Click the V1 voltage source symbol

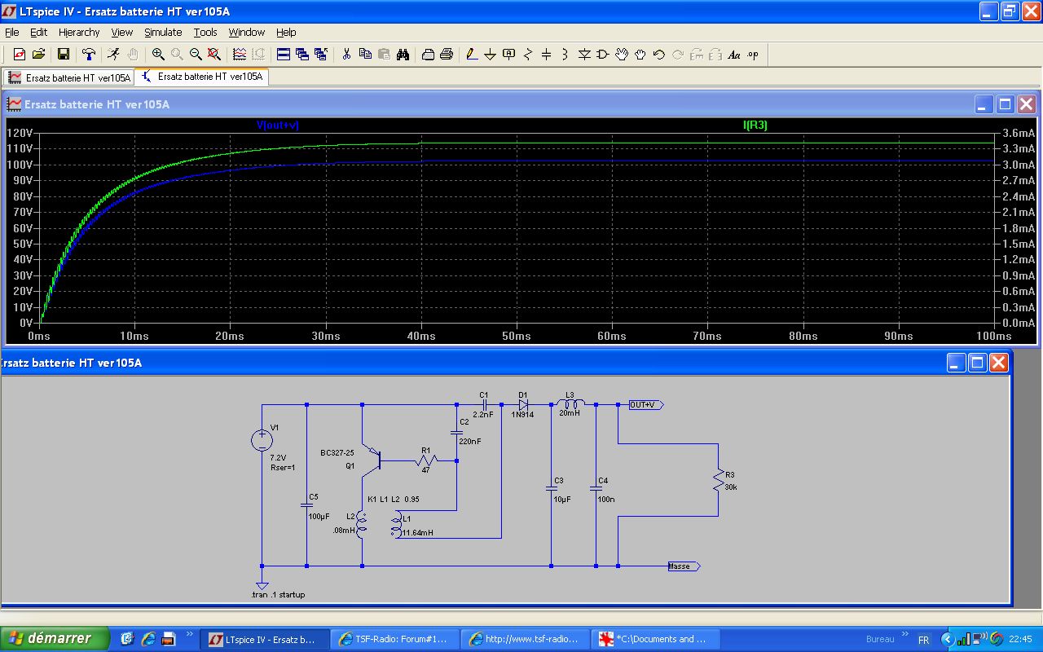(x=262, y=440)
